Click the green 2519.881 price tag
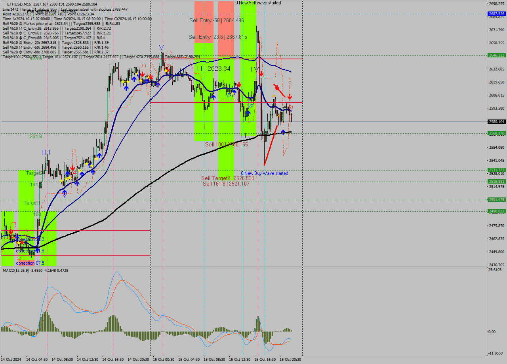The height and width of the screenshot is (364, 507). coord(496,181)
